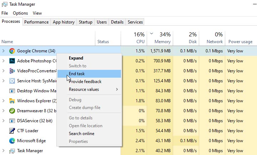Choose End task in the context menu
The height and width of the screenshot is (155, 257).
point(89,74)
